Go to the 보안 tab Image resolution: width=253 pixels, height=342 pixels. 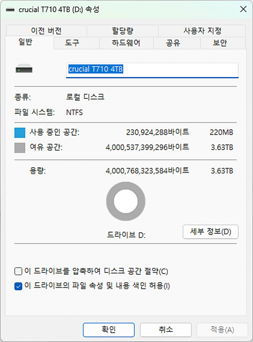[223, 43]
